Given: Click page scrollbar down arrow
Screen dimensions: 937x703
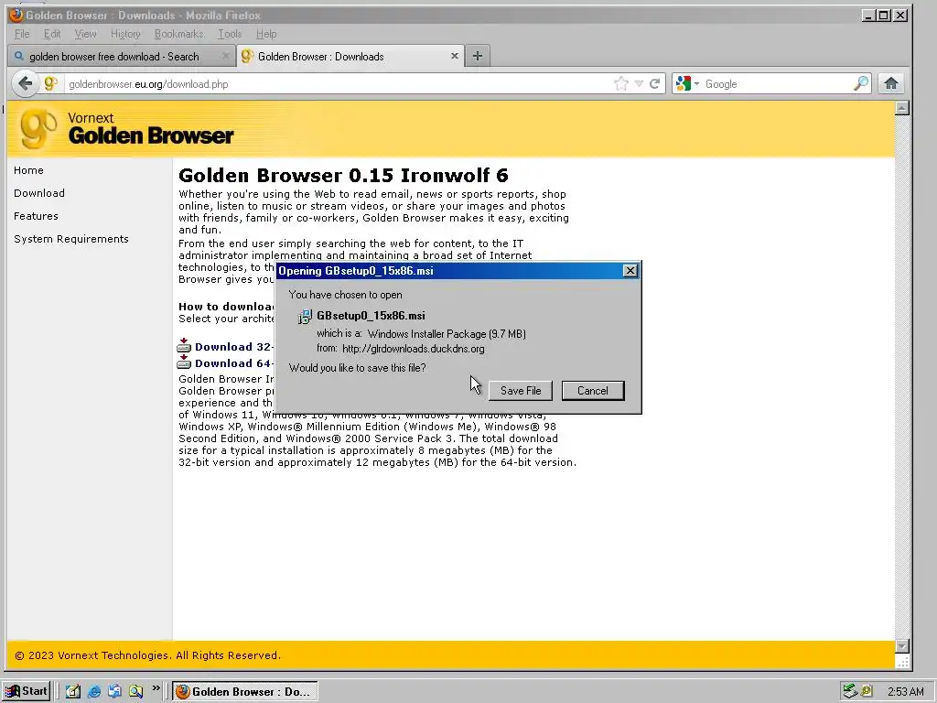Looking at the screenshot, I should click(x=901, y=646).
